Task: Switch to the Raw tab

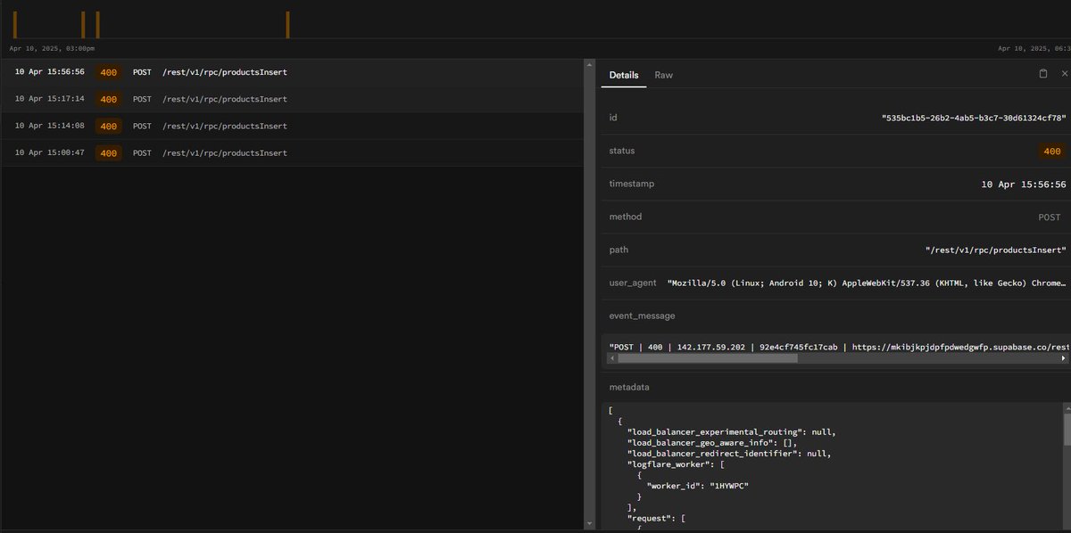Action: (x=664, y=75)
